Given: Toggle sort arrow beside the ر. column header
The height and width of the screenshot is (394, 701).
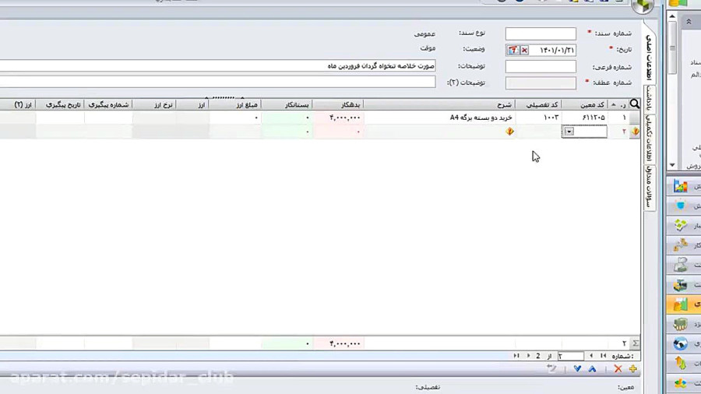Looking at the screenshot, I should (x=614, y=104).
